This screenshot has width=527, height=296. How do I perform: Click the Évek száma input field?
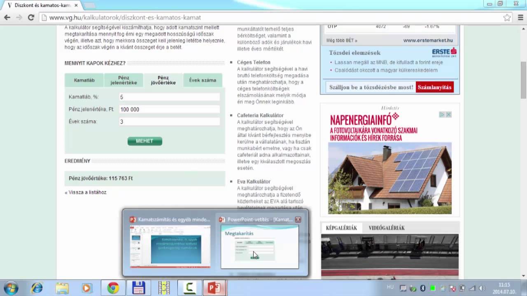pyautogui.click(x=169, y=122)
